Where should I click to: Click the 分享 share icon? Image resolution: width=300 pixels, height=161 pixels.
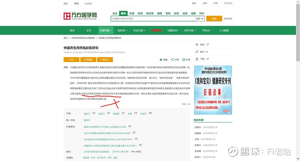click(x=172, y=60)
